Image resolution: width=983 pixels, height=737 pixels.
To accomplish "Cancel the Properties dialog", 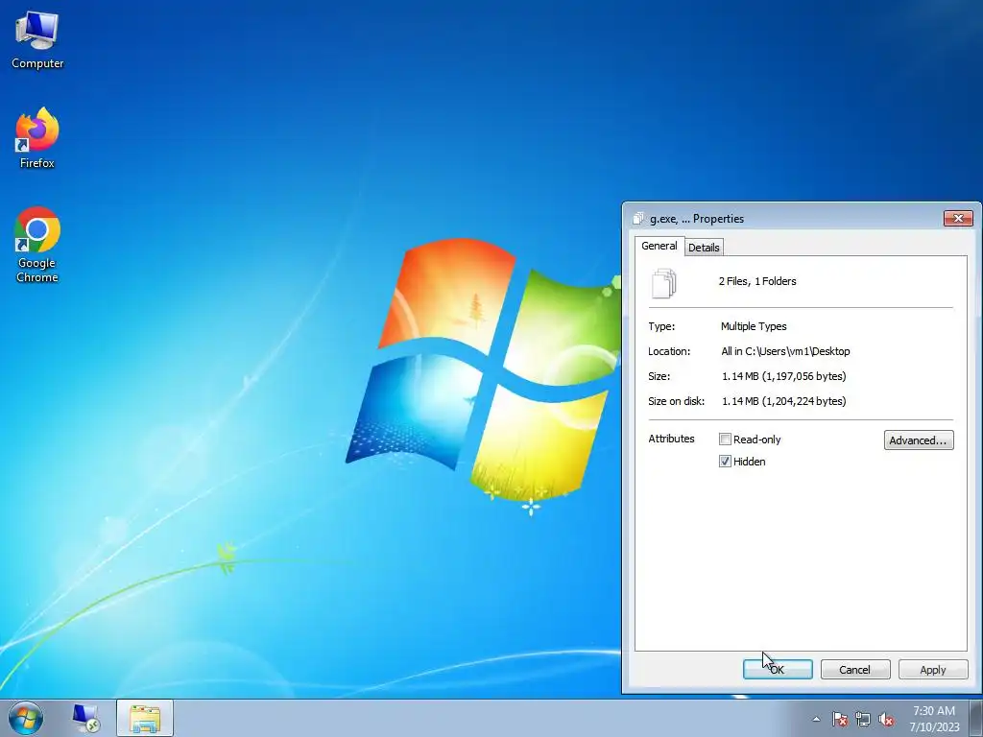I will tap(855, 669).
